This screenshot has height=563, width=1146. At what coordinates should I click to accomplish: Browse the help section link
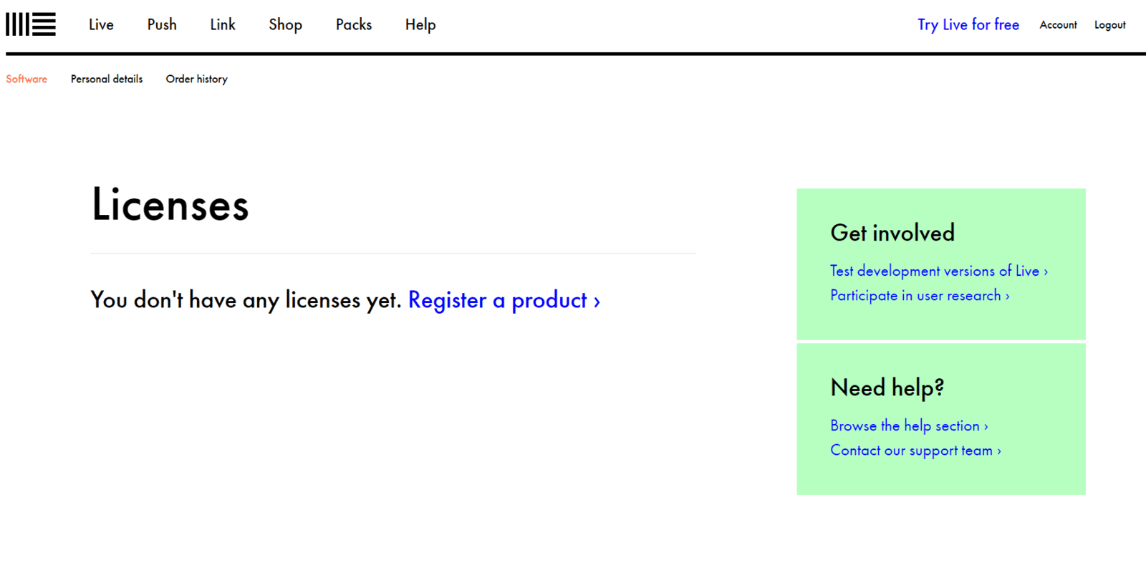point(909,425)
